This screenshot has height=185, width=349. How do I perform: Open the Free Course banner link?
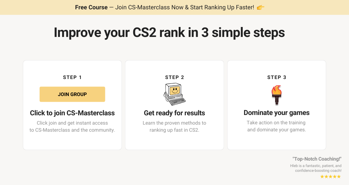click(170, 7)
